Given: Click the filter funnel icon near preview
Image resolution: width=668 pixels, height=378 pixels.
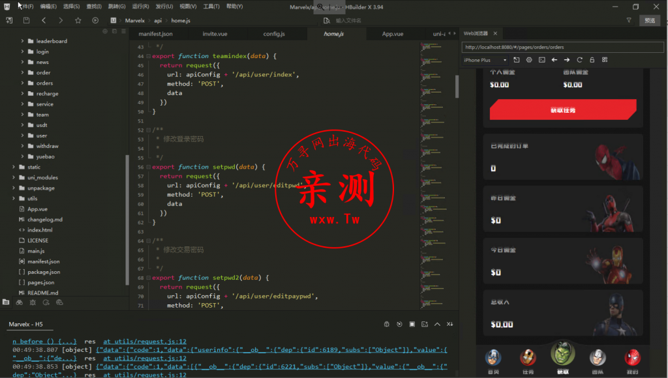Looking at the screenshot, I should tap(629, 20).
